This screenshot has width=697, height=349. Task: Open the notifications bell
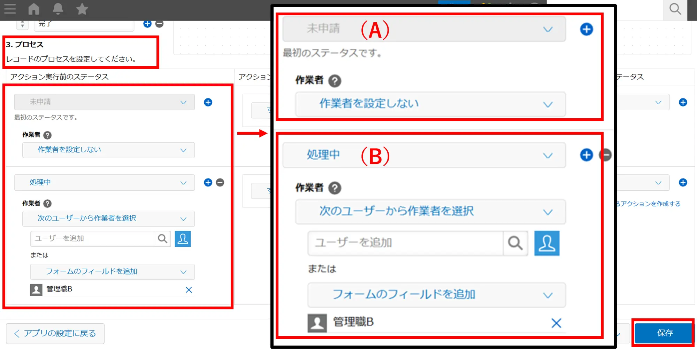pos(58,9)
